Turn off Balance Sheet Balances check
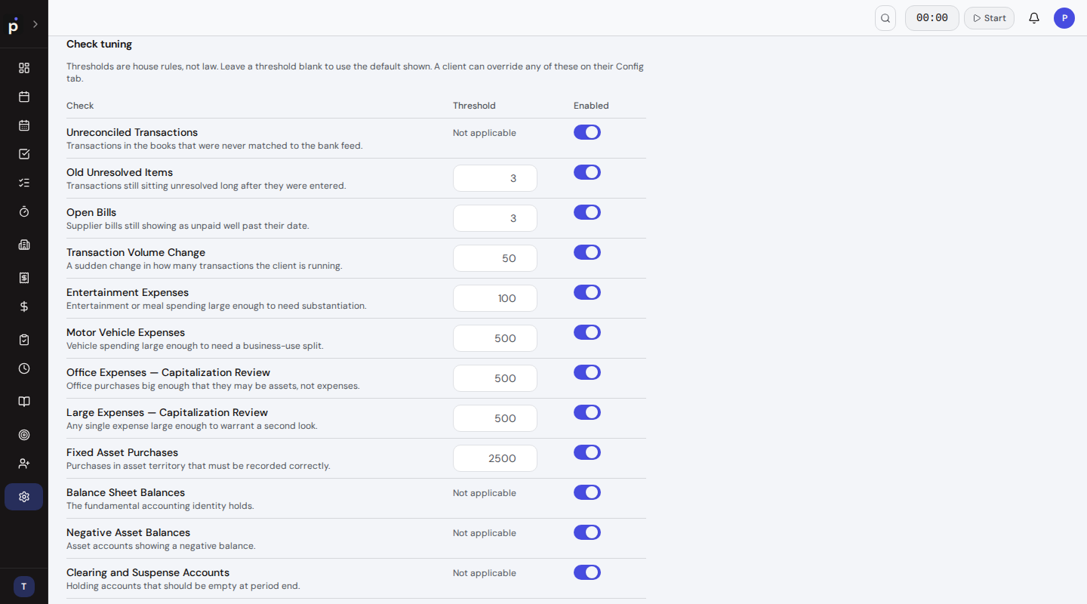 (x=587, y=492)
